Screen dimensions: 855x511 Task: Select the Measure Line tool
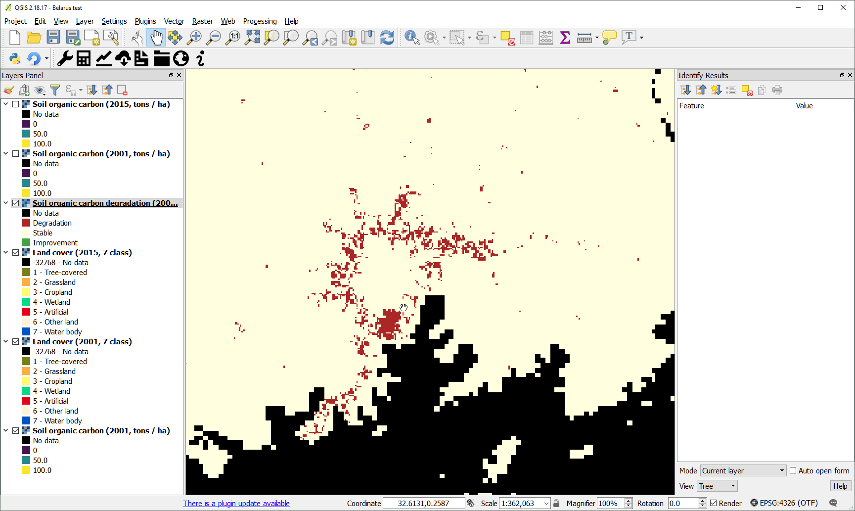[x=584, y=37]
